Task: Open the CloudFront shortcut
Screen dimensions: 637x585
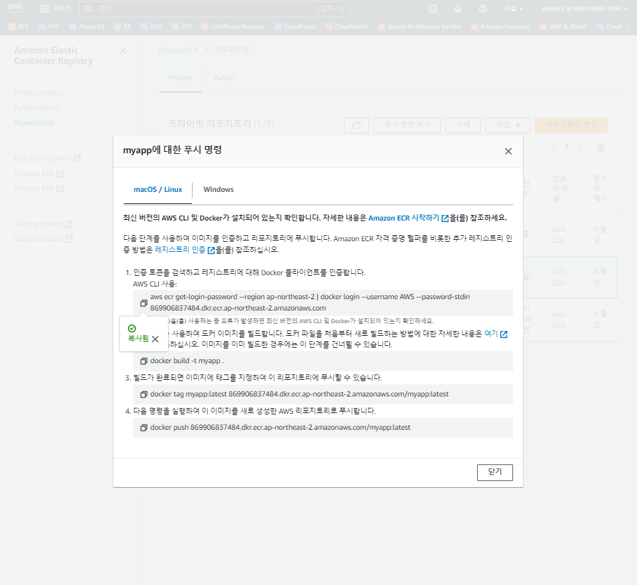Action: pyautogui.click(x=295, y=27)
